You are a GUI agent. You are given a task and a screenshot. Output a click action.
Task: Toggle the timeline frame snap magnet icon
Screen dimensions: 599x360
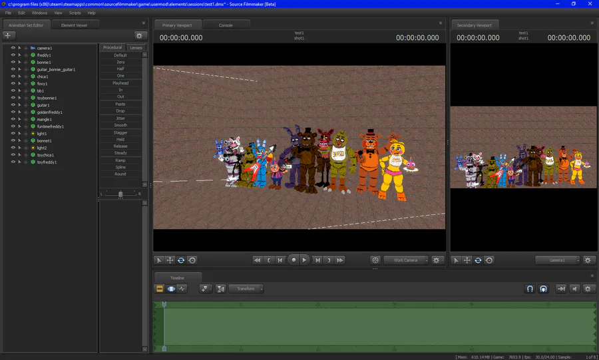[543, 289]
